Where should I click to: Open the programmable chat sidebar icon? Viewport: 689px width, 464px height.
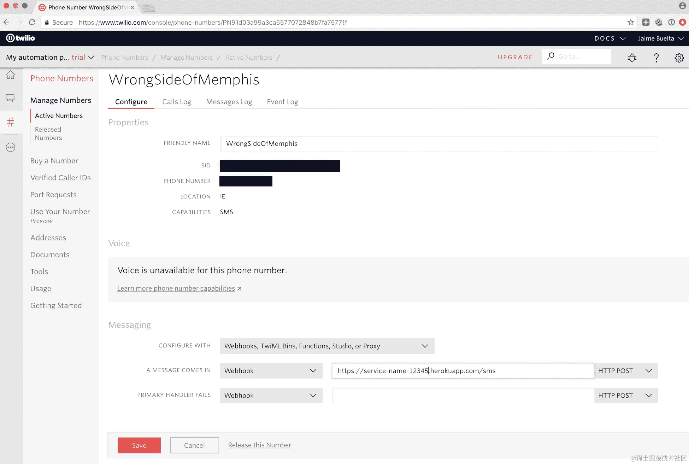pos(11,98)
